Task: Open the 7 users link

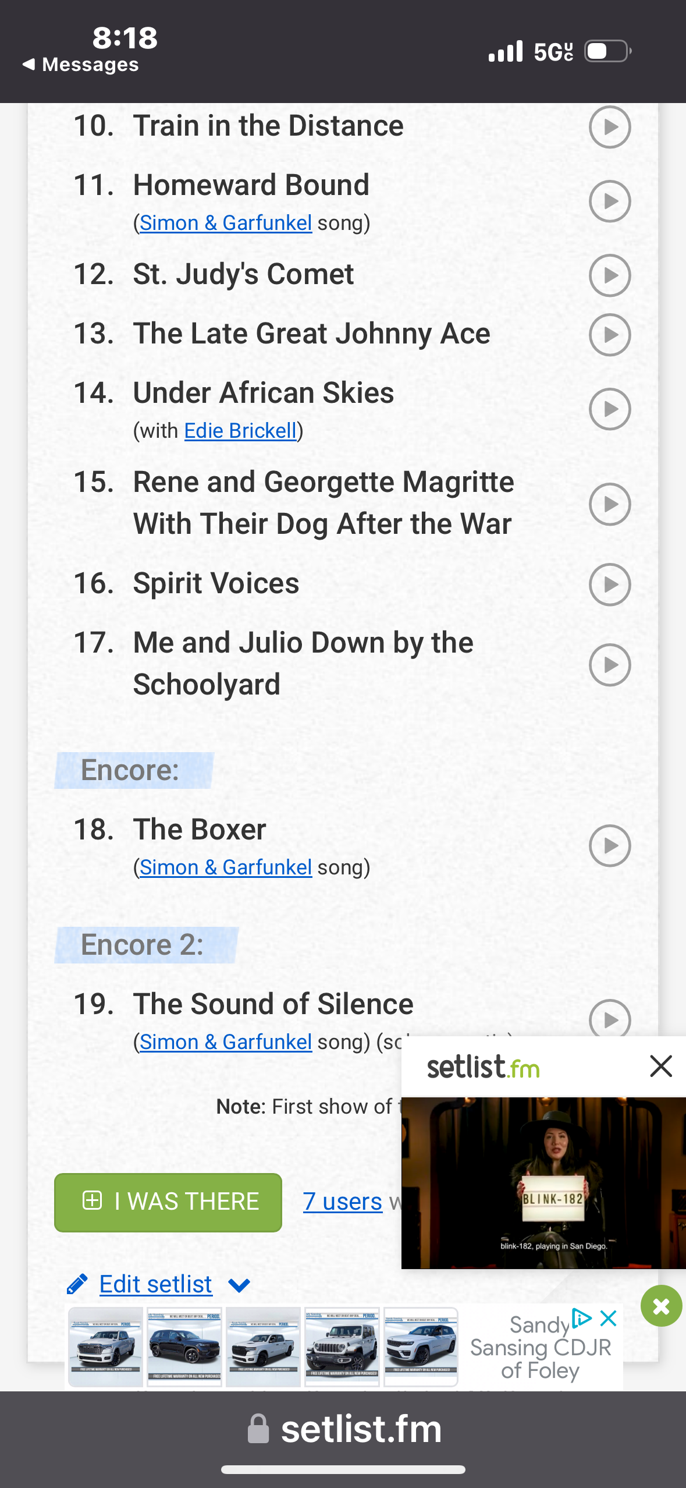Action: 342,1202
